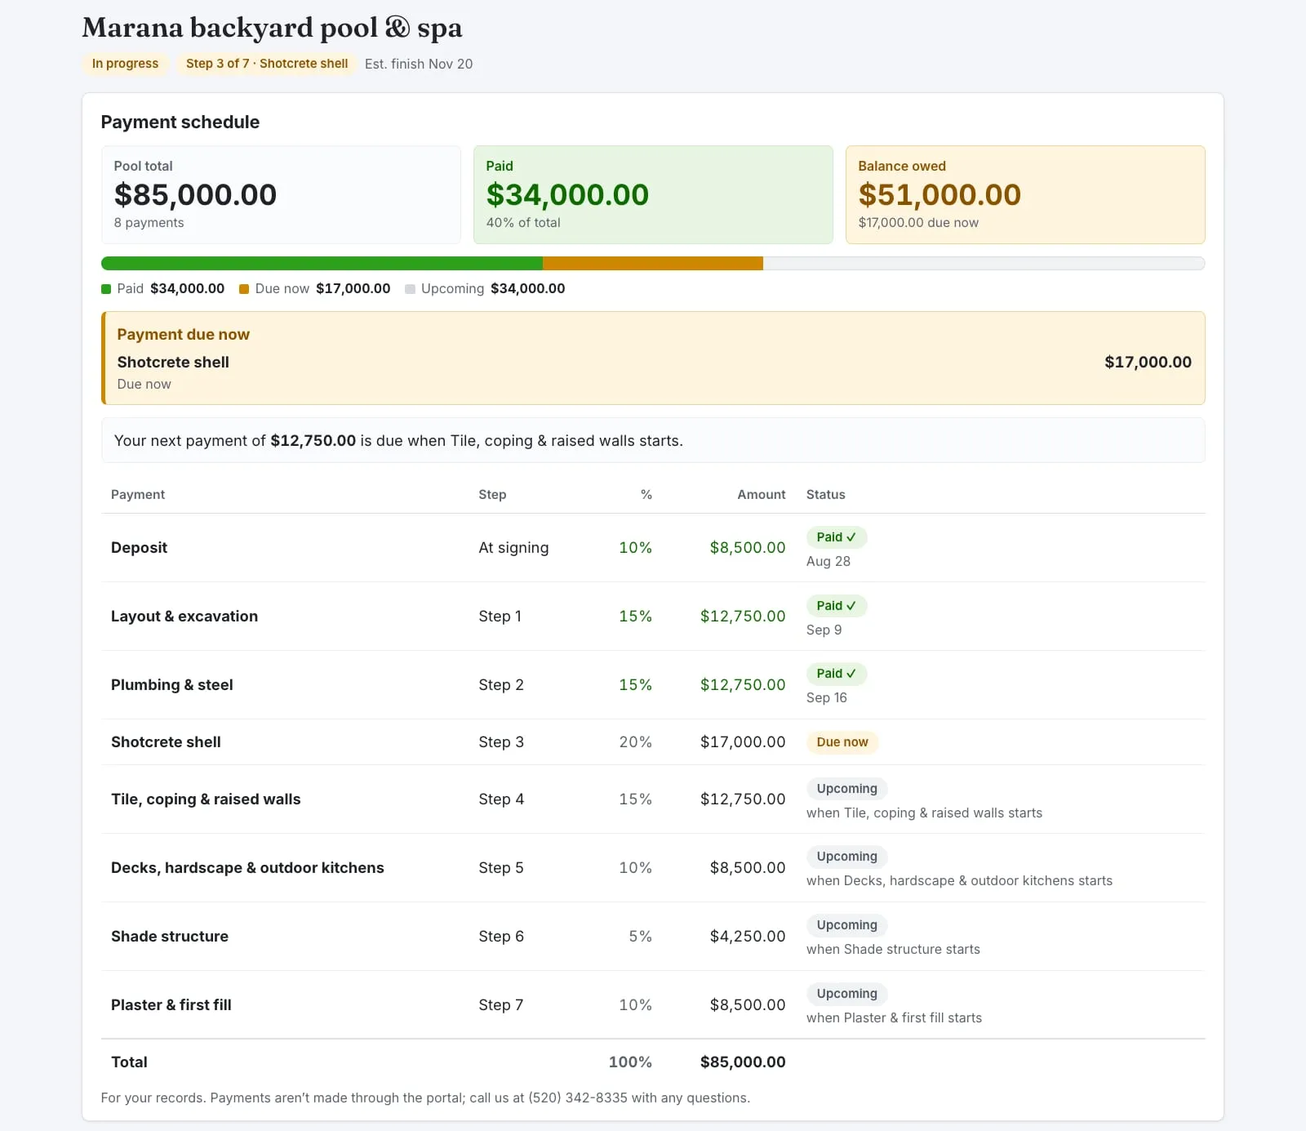This screenshot has height=1131, width=1306.
Task: Click the gray Upcoming legend swatch
Action: pyautogui.click(x=410, y=289)
